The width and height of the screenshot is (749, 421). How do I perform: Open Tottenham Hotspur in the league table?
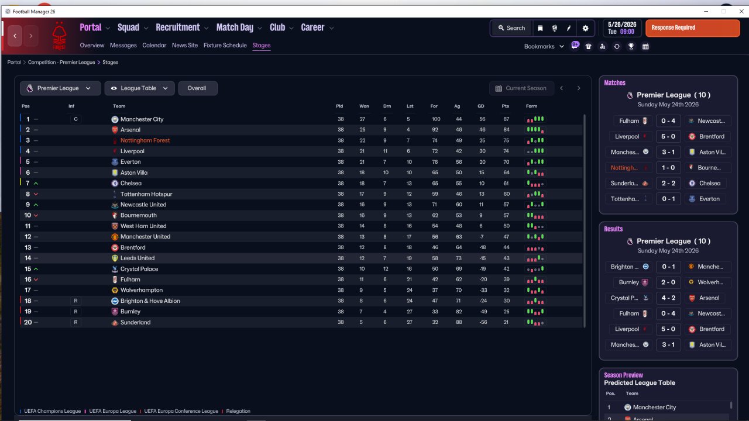click(146, 194)
